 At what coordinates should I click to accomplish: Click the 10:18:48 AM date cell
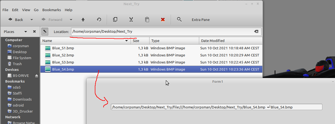point(230,48)
